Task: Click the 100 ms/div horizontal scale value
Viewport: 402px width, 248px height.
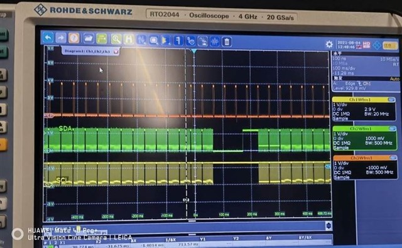Action: [x=344, y=68]
